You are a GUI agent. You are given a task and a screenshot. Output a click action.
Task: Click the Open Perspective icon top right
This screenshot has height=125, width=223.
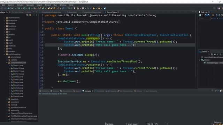[219, 8]
